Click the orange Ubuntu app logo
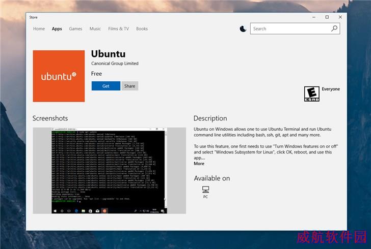The width and height of the screenshot is (371, 249). pos(59,76)
